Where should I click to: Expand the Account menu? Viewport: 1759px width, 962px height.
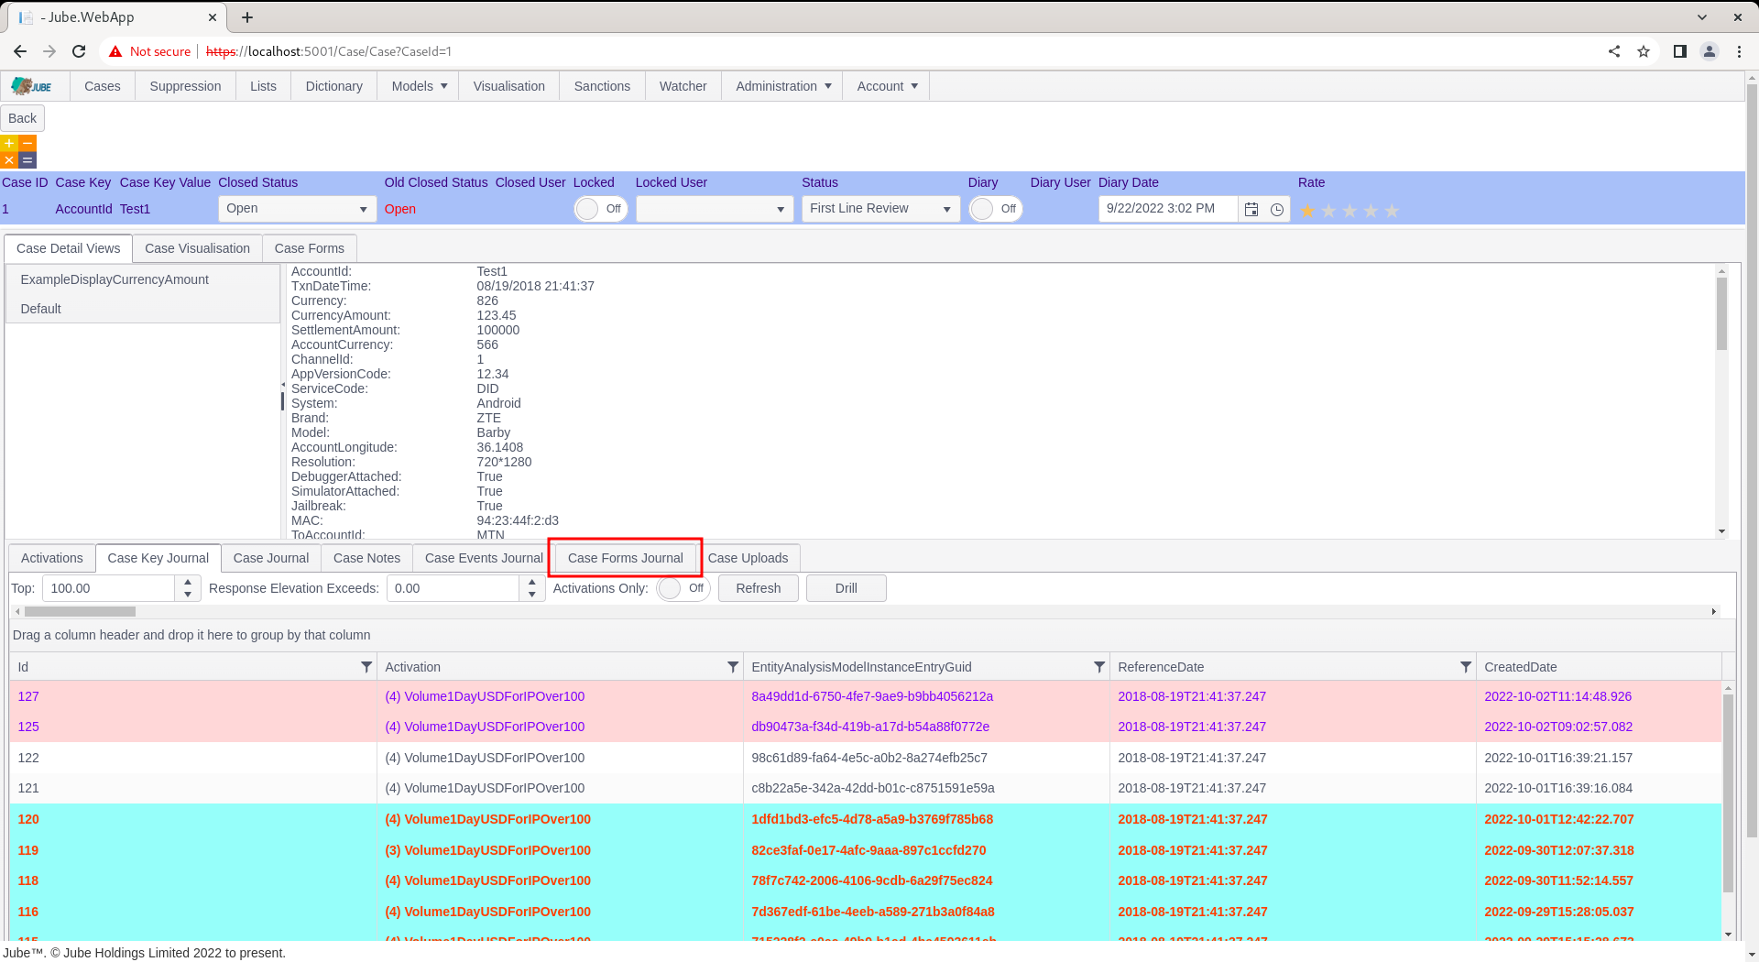tap(887, 86)
